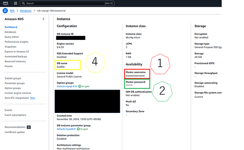The image size is (244, 150).
Task: Open Proxies page
Action: pyautogui.click(x=9, y=66)
